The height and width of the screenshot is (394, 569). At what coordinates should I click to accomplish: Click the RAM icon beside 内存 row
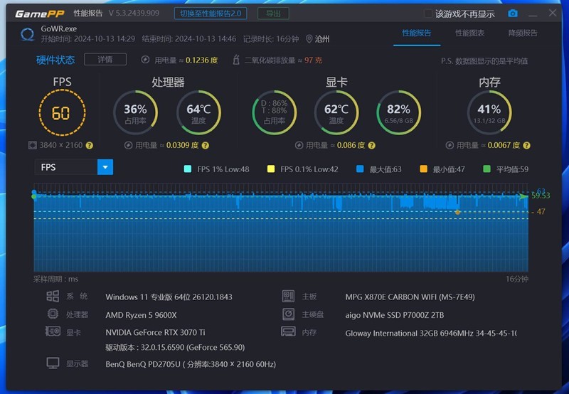click(x=289, y=331)
